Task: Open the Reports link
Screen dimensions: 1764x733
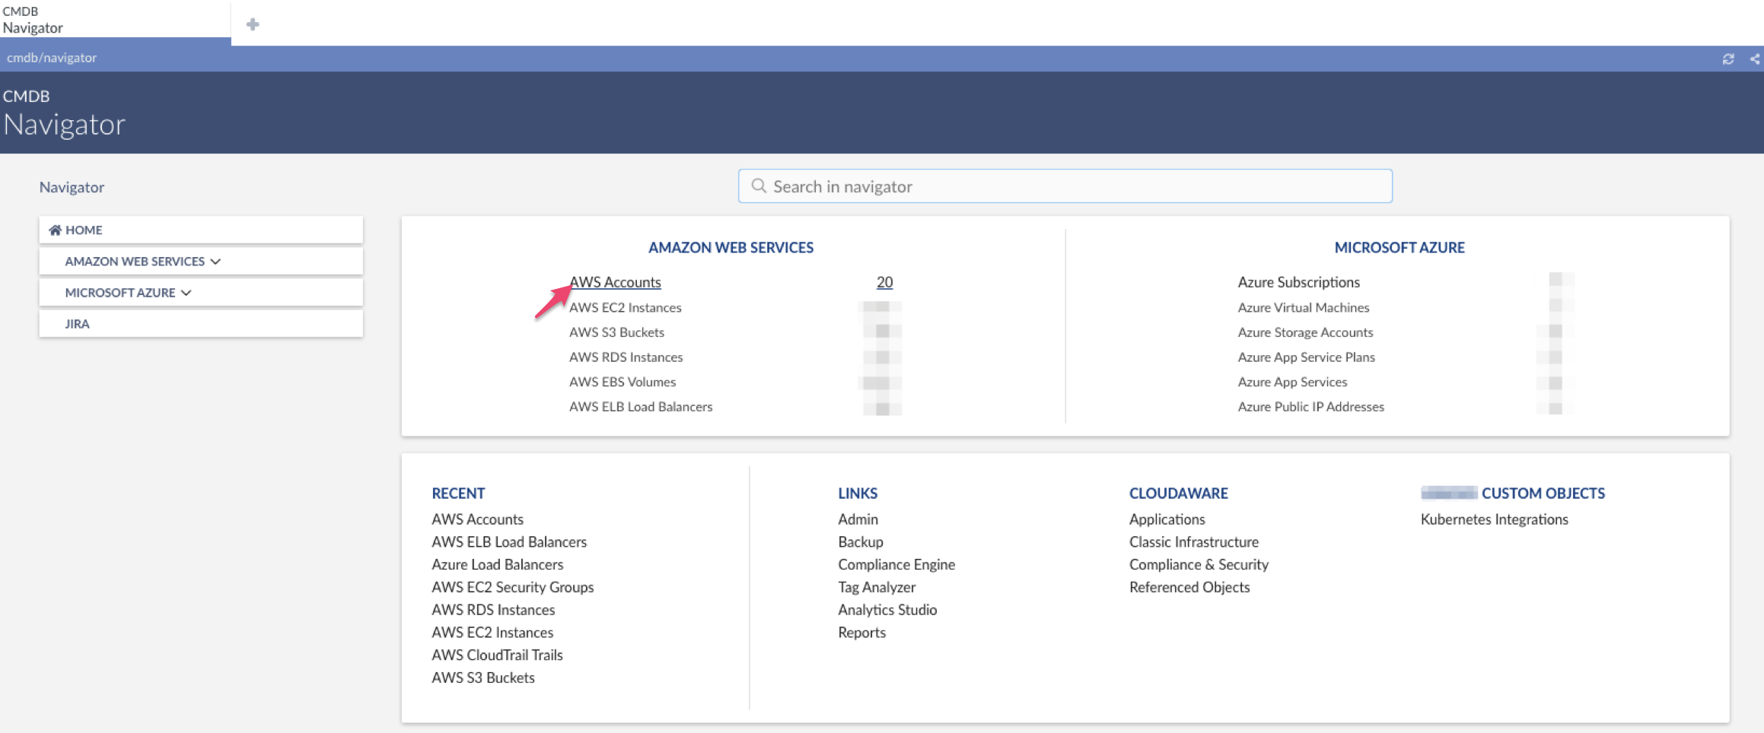Action: pyautogui.click(x=862, y=633)
